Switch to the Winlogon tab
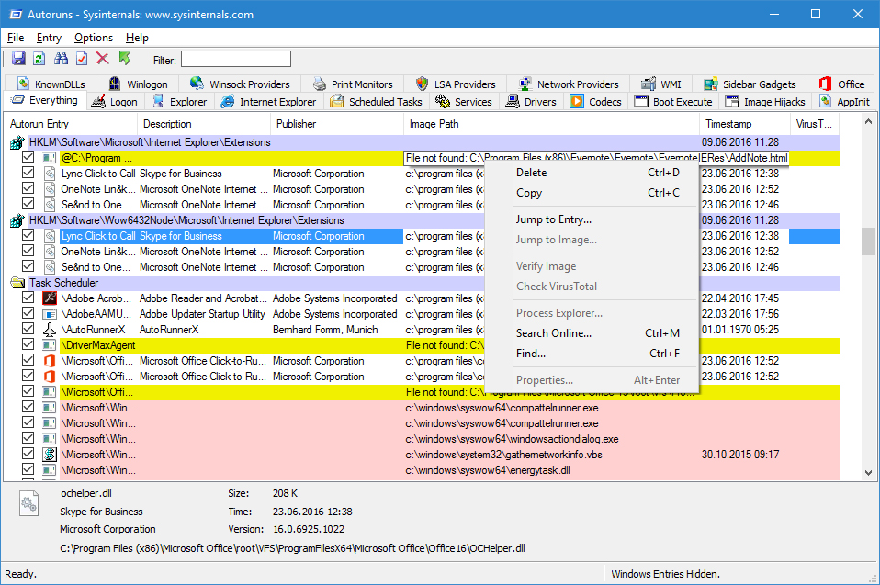 138,84
